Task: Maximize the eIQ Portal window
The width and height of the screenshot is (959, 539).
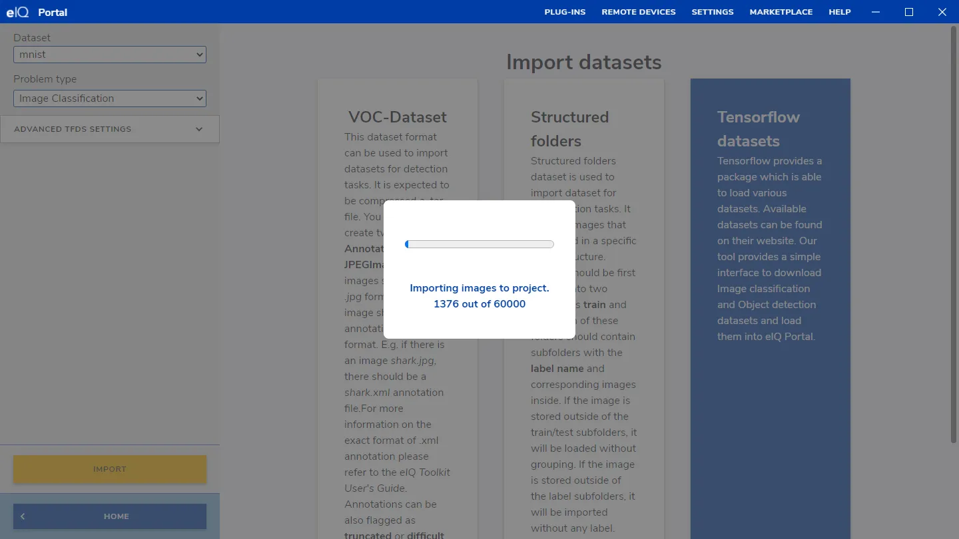Action: pos(908,12)
